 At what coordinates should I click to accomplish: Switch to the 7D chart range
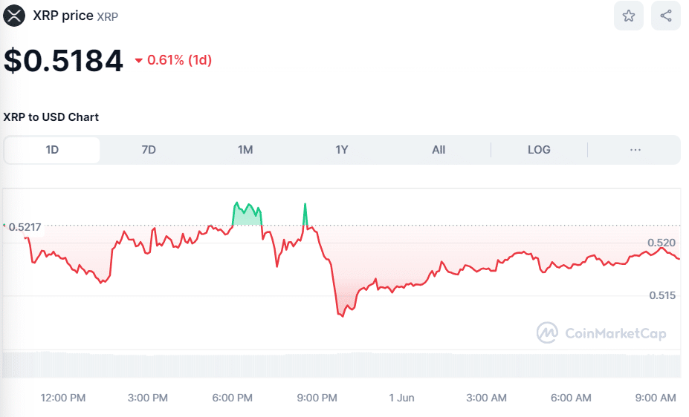(x=149, y=150)
